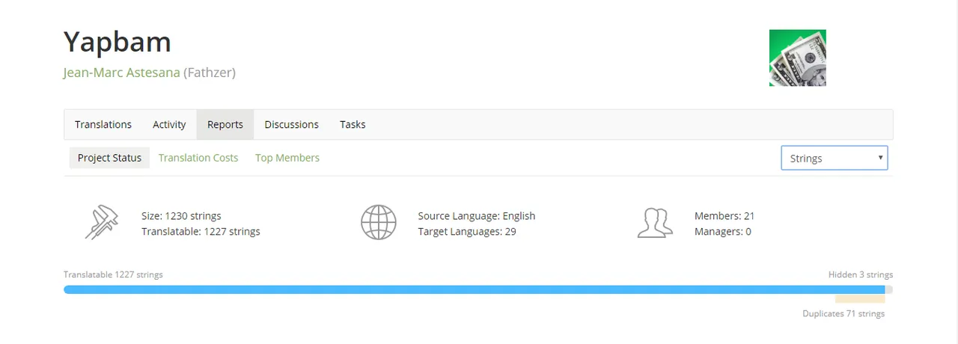Open the Strings units dropdown

pos(835,158)
